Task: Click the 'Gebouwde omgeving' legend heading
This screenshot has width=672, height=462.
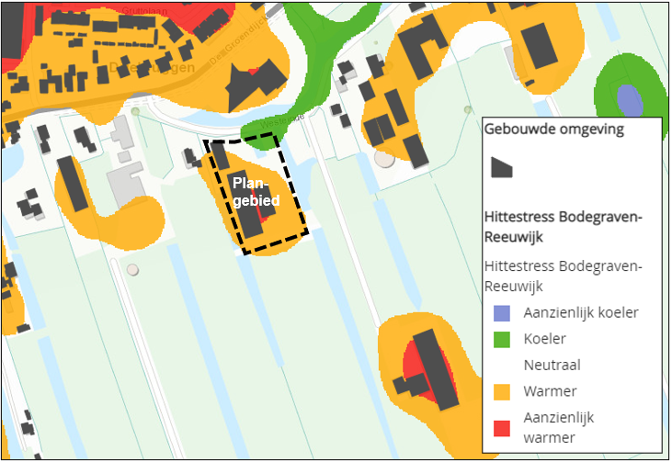Action: click(x=553, y=129)
